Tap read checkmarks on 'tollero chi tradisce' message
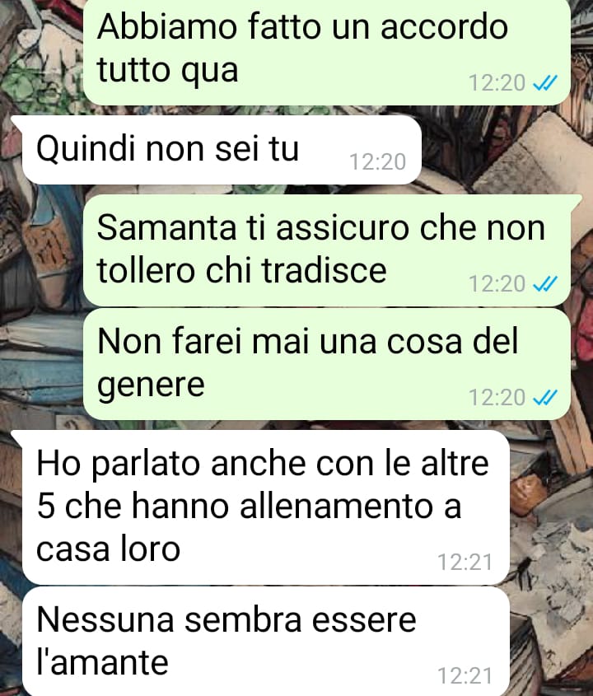593x696 pixels. pyautogui.click(x=545, y=283)
